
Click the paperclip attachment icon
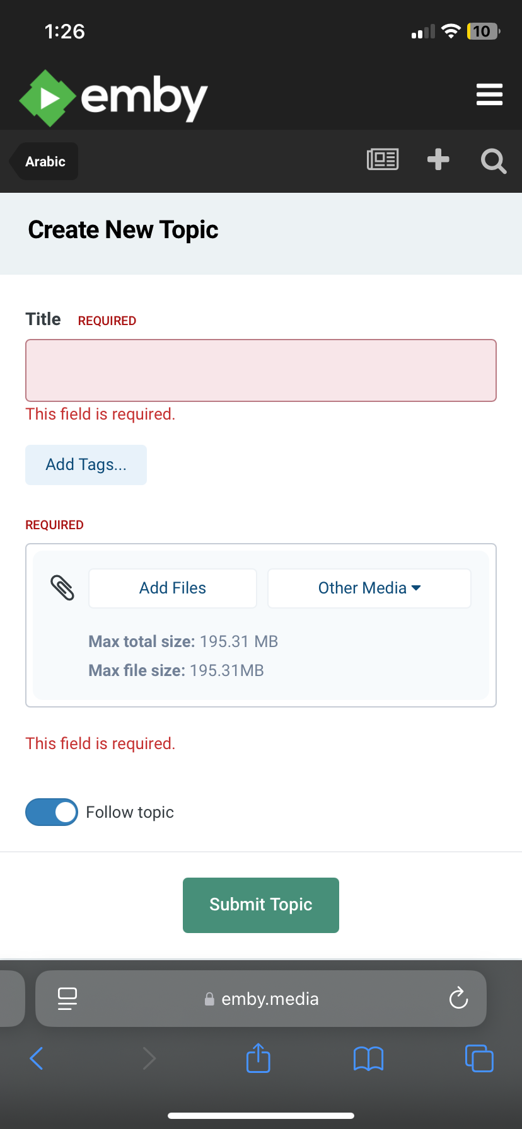click(x=62, y=588)
